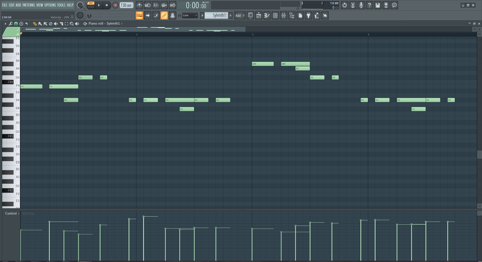This screenshot has height=262, width=482.
Task: Toggle loop recording button
Action: 172,5
